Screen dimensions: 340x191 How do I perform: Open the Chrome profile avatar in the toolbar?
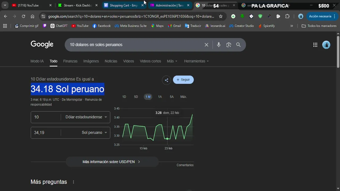click(301, 16)
